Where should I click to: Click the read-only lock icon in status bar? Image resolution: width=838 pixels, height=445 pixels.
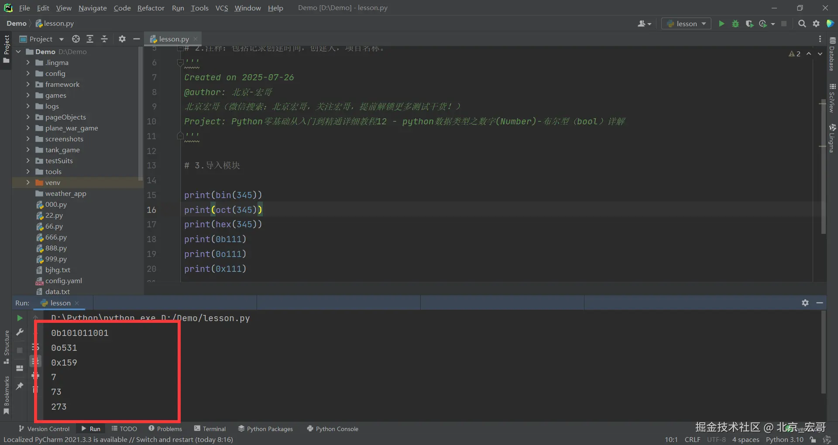(813, 440)
